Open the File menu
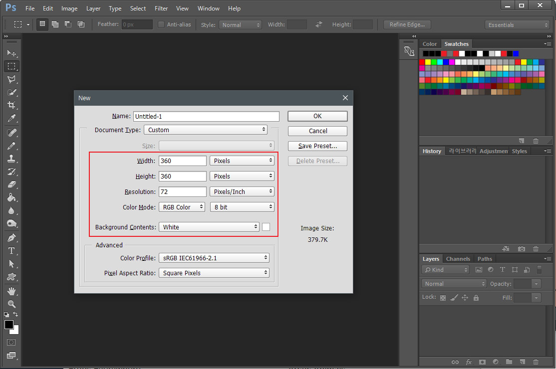The height and width of the screenshot is (369, 556). [30, 8]
